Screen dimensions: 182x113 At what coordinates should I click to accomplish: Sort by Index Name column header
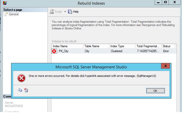[67, 46]
